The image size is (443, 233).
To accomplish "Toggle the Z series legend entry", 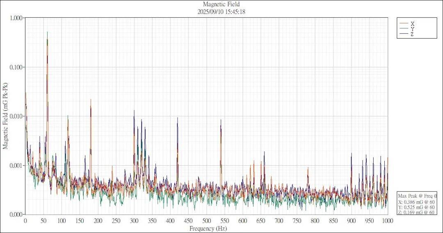I will [412, 34].
